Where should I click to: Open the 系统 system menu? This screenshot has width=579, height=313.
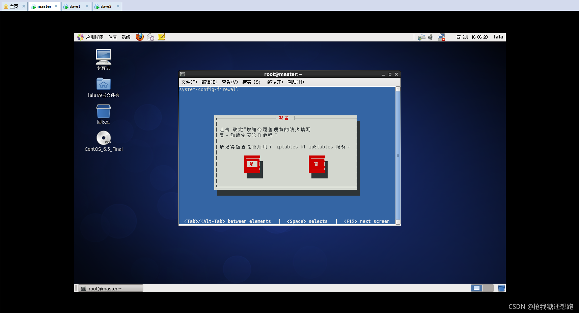pos(126,37)
